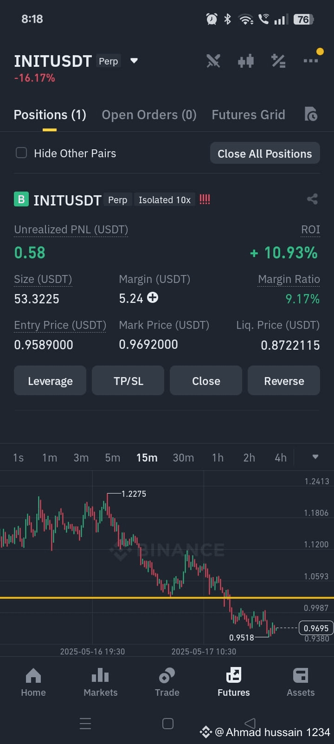Screen dimensions: 334x744
Task: Tap the Mark Price value 0.9692000
Action: pyautogui.click(x=148, y=344)
